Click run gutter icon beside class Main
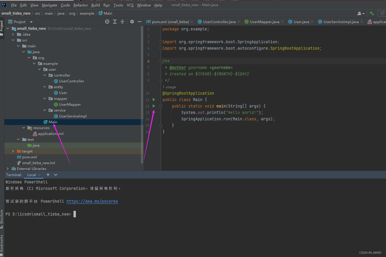Image resolution: width=386 pixels, height=257 pixels. (154, 100)
